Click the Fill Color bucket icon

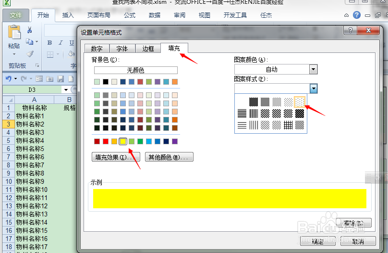(72, 53)
